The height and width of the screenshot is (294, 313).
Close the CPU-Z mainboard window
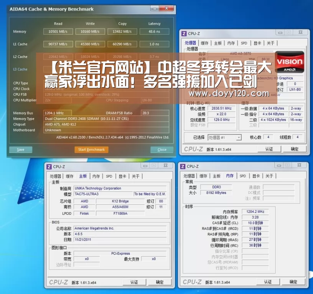click(x=165, y=165)
